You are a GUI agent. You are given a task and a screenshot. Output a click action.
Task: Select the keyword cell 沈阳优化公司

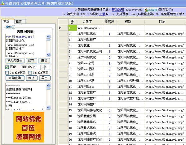90,116
